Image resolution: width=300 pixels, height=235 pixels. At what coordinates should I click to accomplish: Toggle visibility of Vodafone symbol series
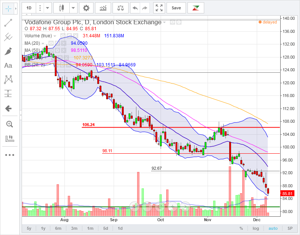173,22
